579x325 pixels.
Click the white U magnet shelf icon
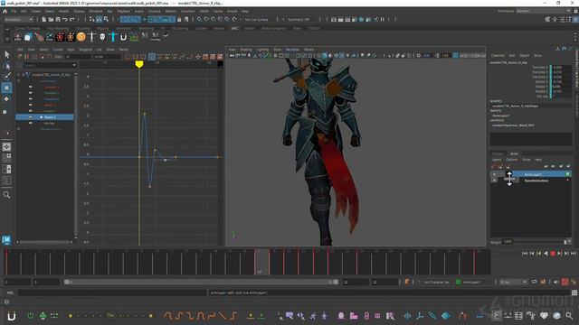pyautogui.click(x=123, y=36)
